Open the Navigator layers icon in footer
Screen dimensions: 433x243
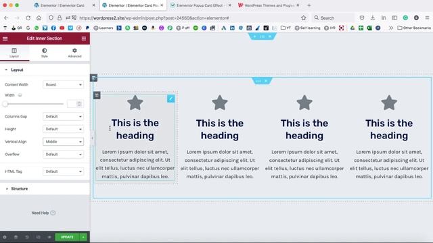[x=16, y=237]
